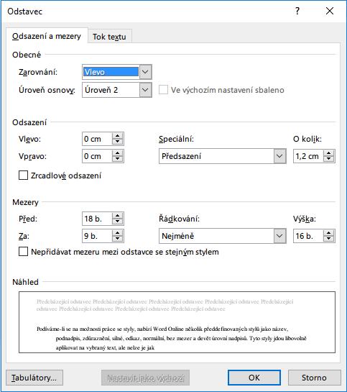Select the Odsazení a mezery tab
Viewport: 347px width, 392px height.
(47, 36)
